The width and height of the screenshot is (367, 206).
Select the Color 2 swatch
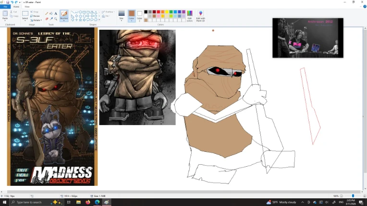(x=139, y=16)
